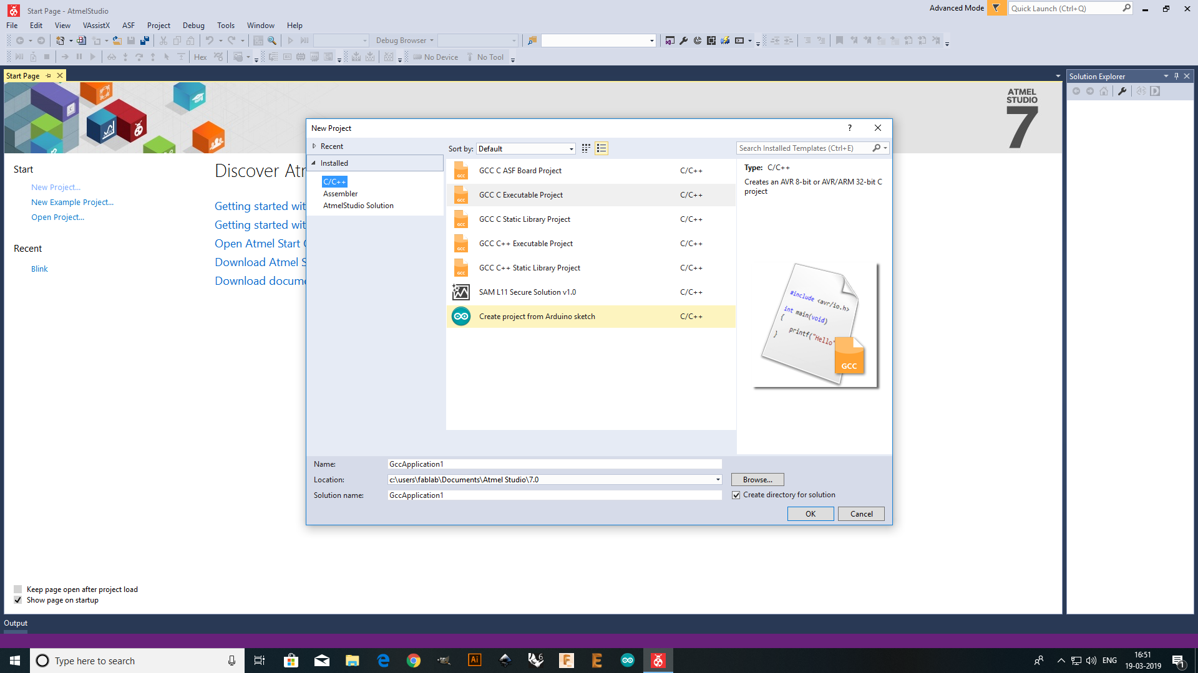Open the Location path dropdown
The width and height of the screenshot is (1198, 673).
718,480
